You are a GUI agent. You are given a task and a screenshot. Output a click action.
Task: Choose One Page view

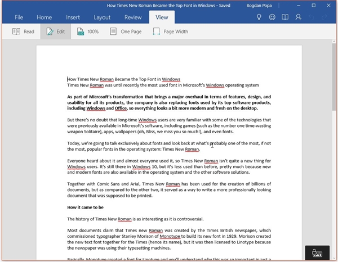coord(126,31)
